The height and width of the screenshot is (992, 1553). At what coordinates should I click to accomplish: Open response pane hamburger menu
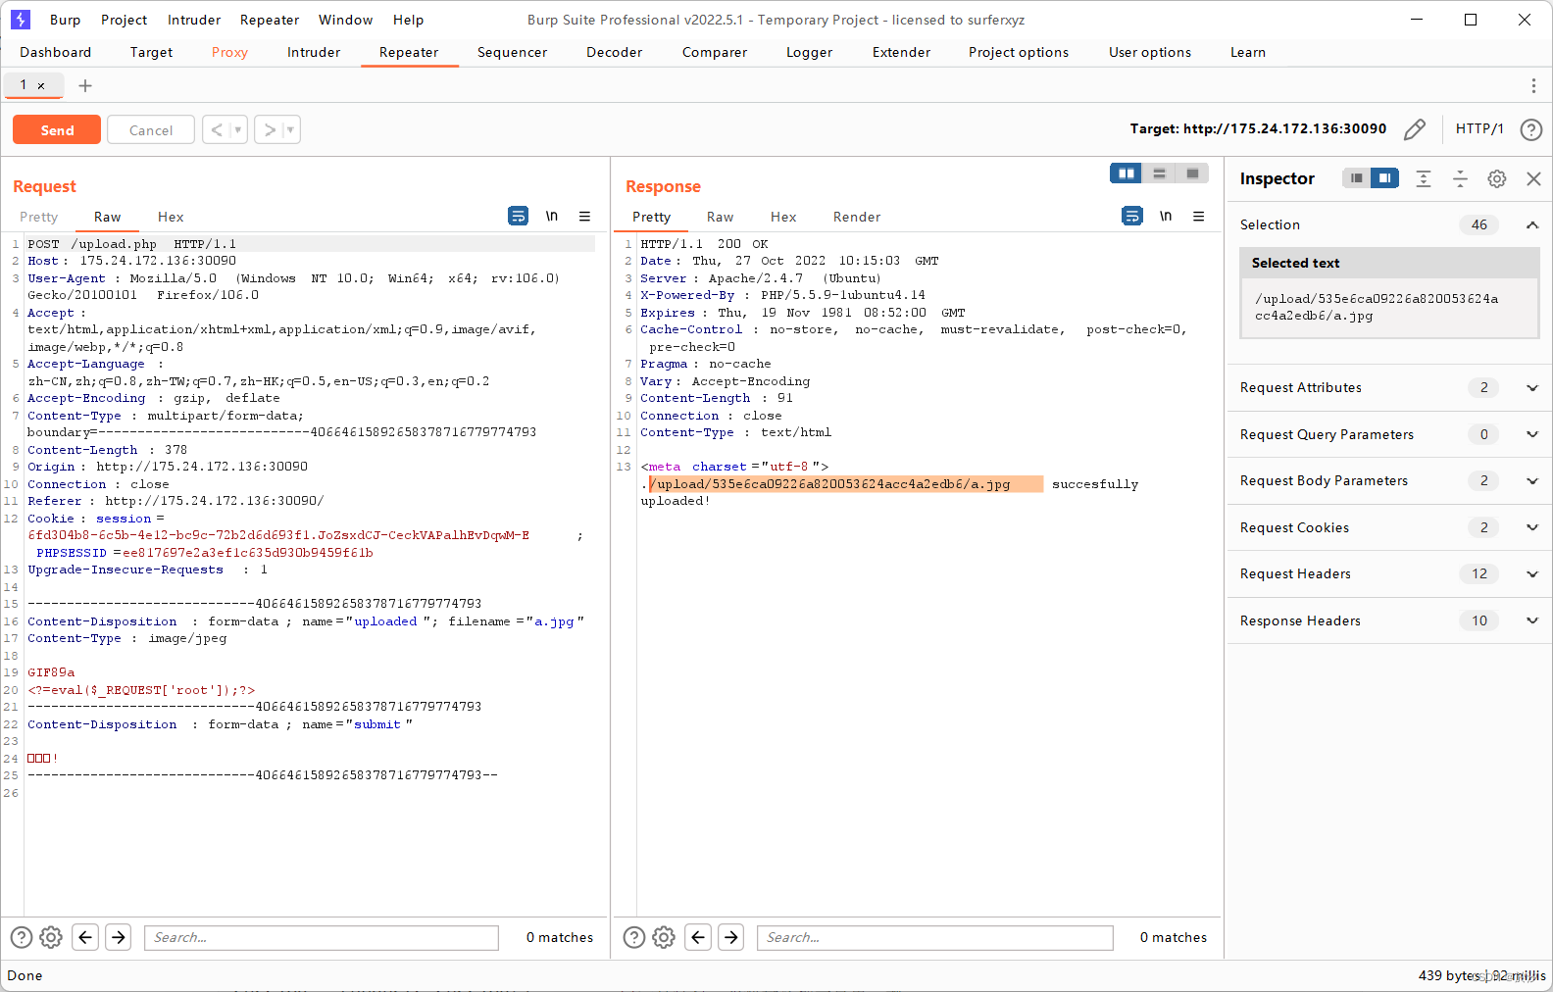pos(1198,216)
